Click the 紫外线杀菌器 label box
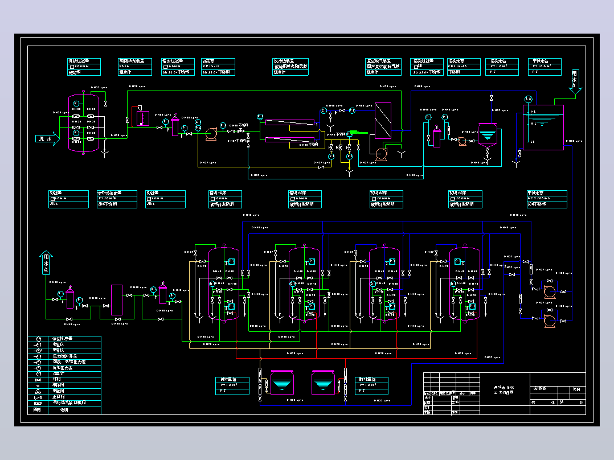Image resolution: width=614 pixels, height=460 pixels. pyautogui.click(x=117, y=199)
